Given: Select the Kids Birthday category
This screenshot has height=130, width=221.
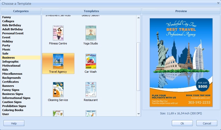Looking at the screenshot, I should (x=12, y=25).
